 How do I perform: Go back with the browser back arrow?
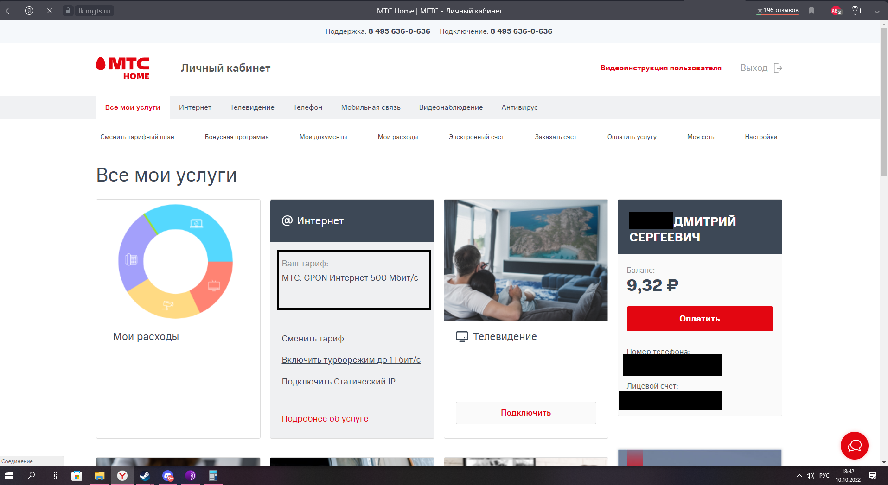[9, 11]
